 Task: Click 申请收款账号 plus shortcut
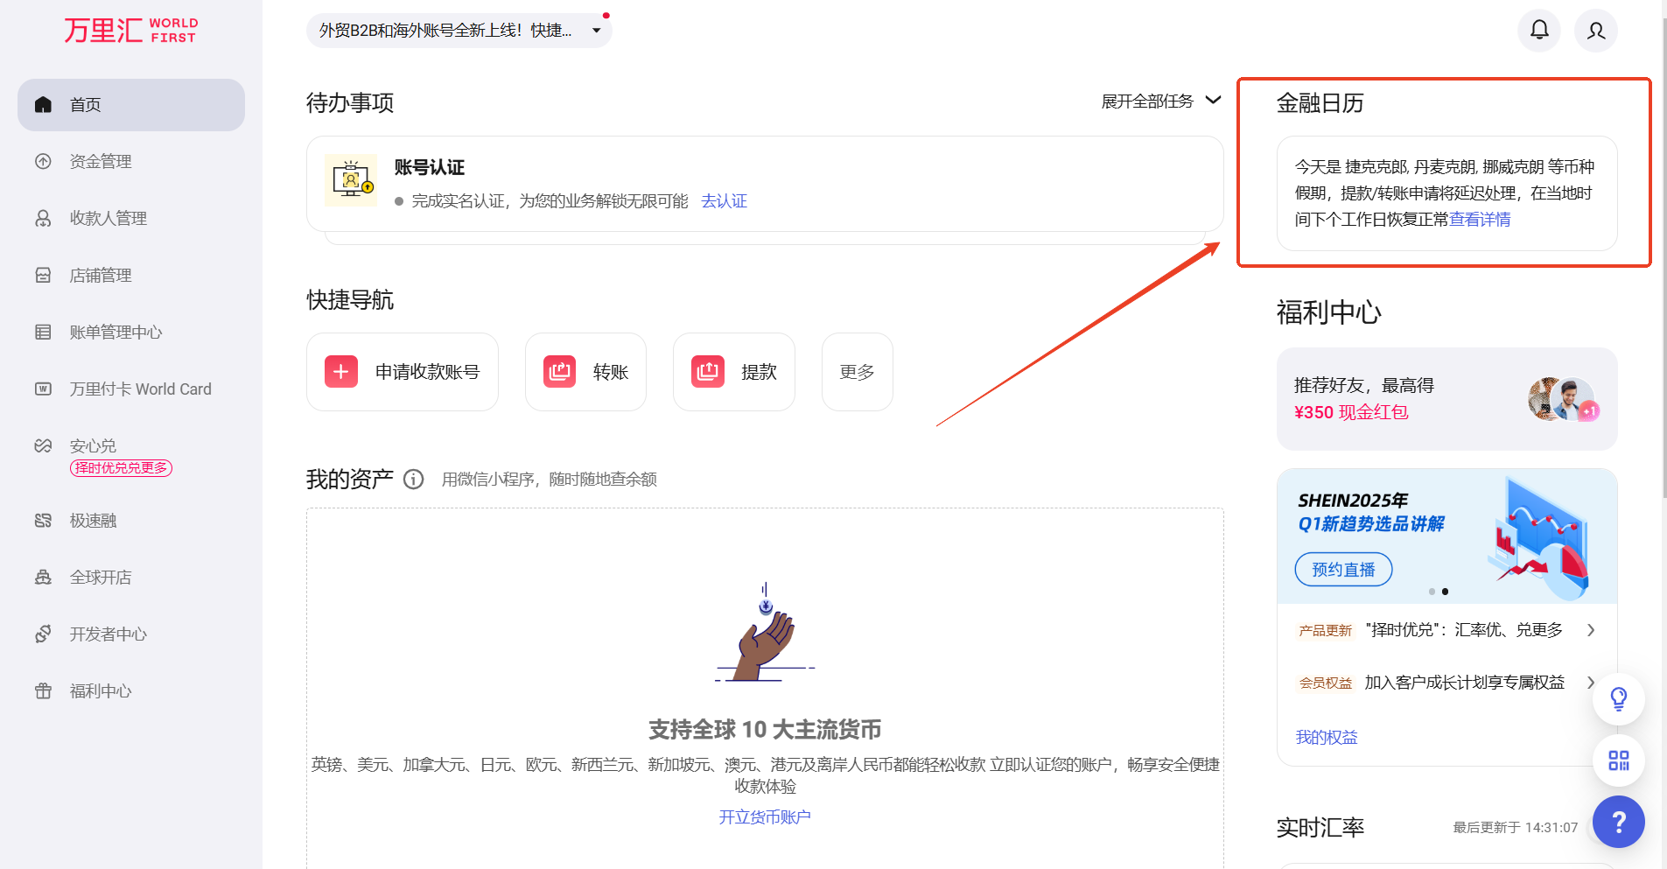tap(403, 372)
